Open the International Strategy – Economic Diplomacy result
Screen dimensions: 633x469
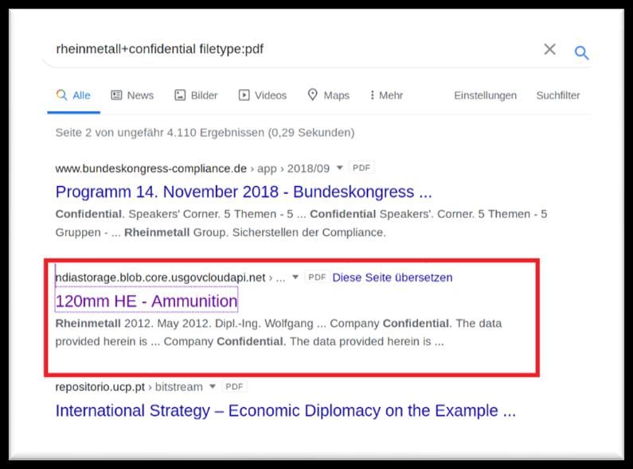[285, 411]
